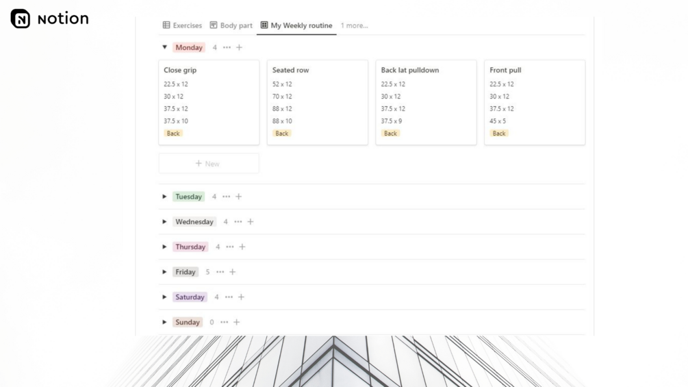Viewport: 688px width, 387px height.
Task: Collapse the Monday group
Action: point(164,47)
